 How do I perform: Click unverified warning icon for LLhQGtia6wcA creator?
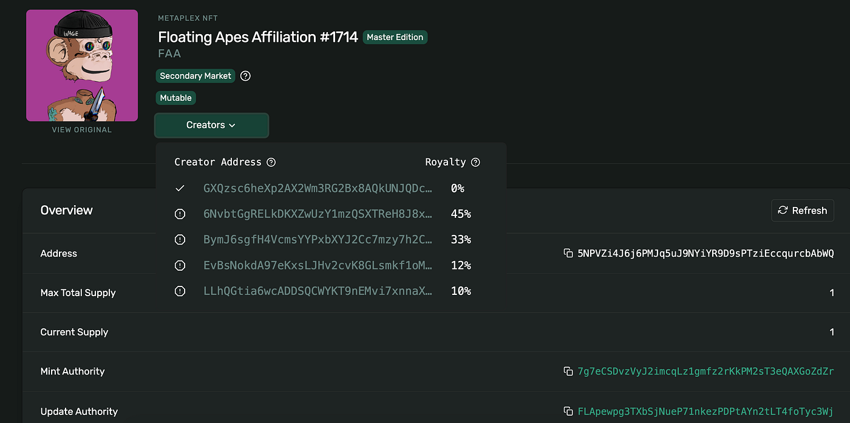(x=180, y=291)
